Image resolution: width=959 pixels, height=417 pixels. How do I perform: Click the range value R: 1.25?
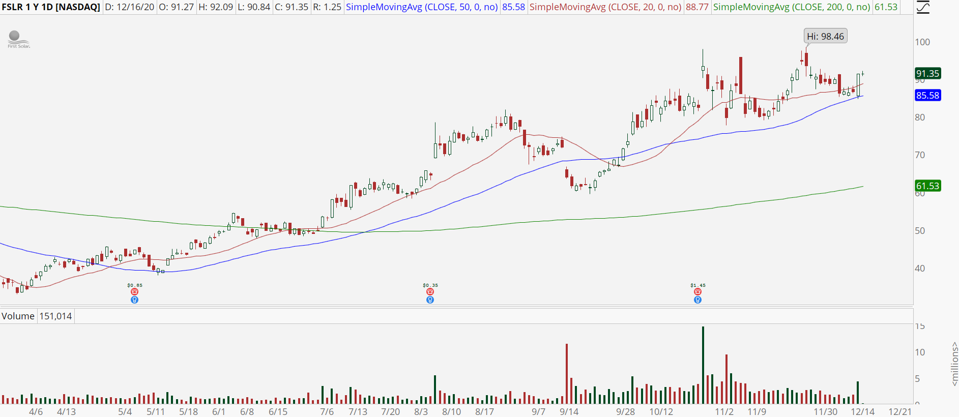(x=327, y=7)
